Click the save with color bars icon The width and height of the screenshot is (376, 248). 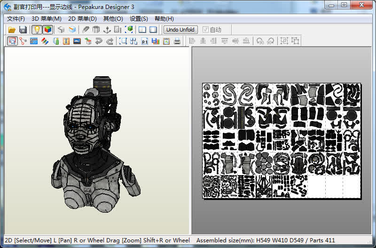(x=156, y=41)
